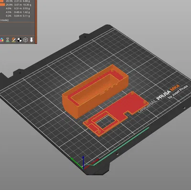Image resolution: width=191 pixels, height=190 pixels.
Task: Click the "0.48 m" length value
Action: click(18, 12)
